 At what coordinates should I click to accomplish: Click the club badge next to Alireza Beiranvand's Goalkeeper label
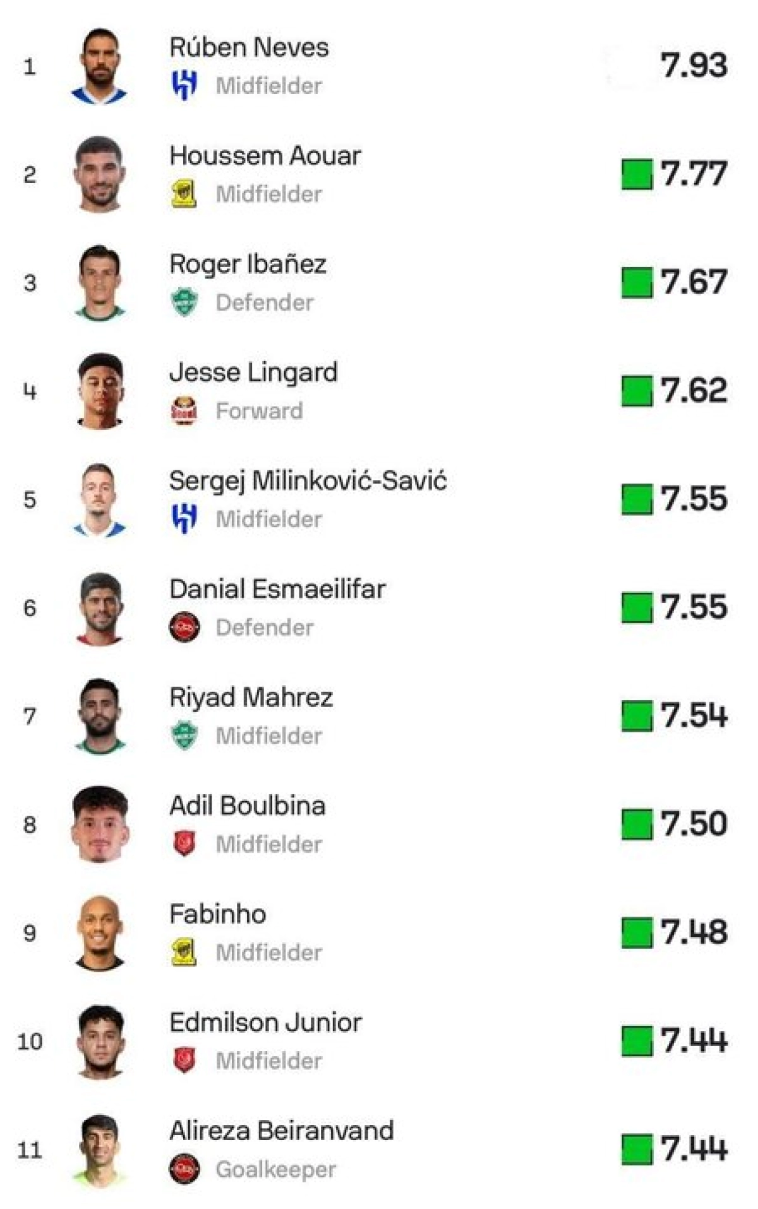(184, 1169)
